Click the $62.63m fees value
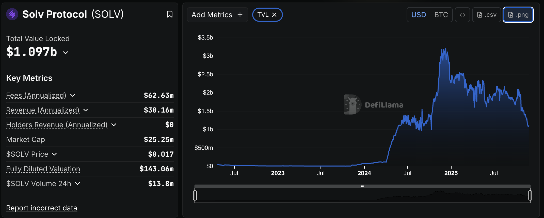Image resolution: width=544 pixels, height=218 pixels. pos(159,95)
